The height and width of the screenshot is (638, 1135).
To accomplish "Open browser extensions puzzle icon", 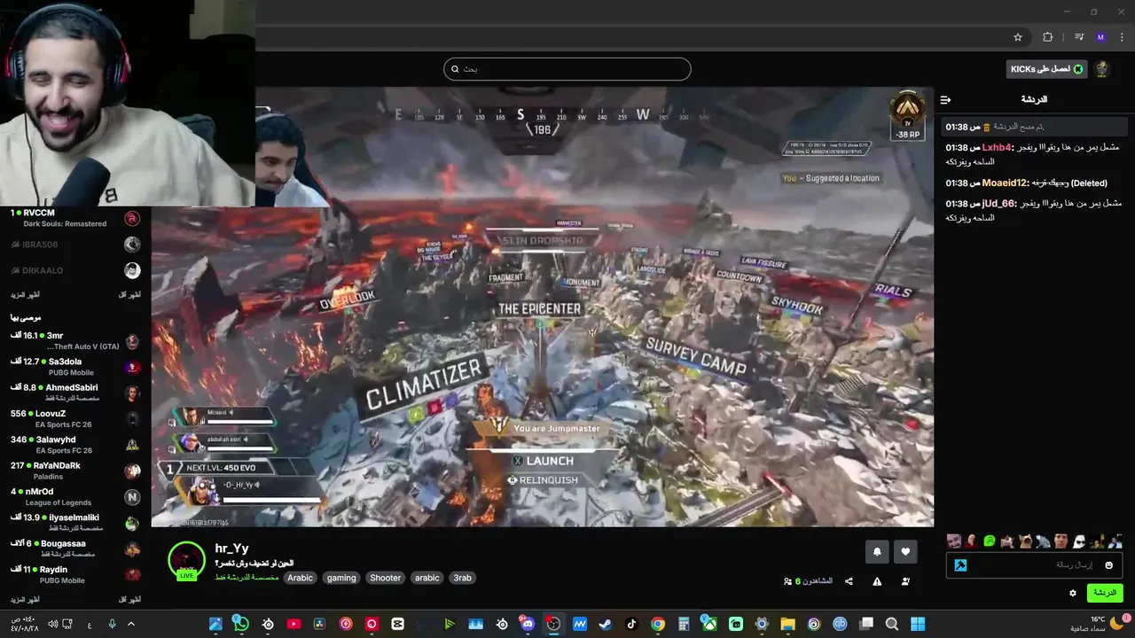I will [x=1047, y=37].
